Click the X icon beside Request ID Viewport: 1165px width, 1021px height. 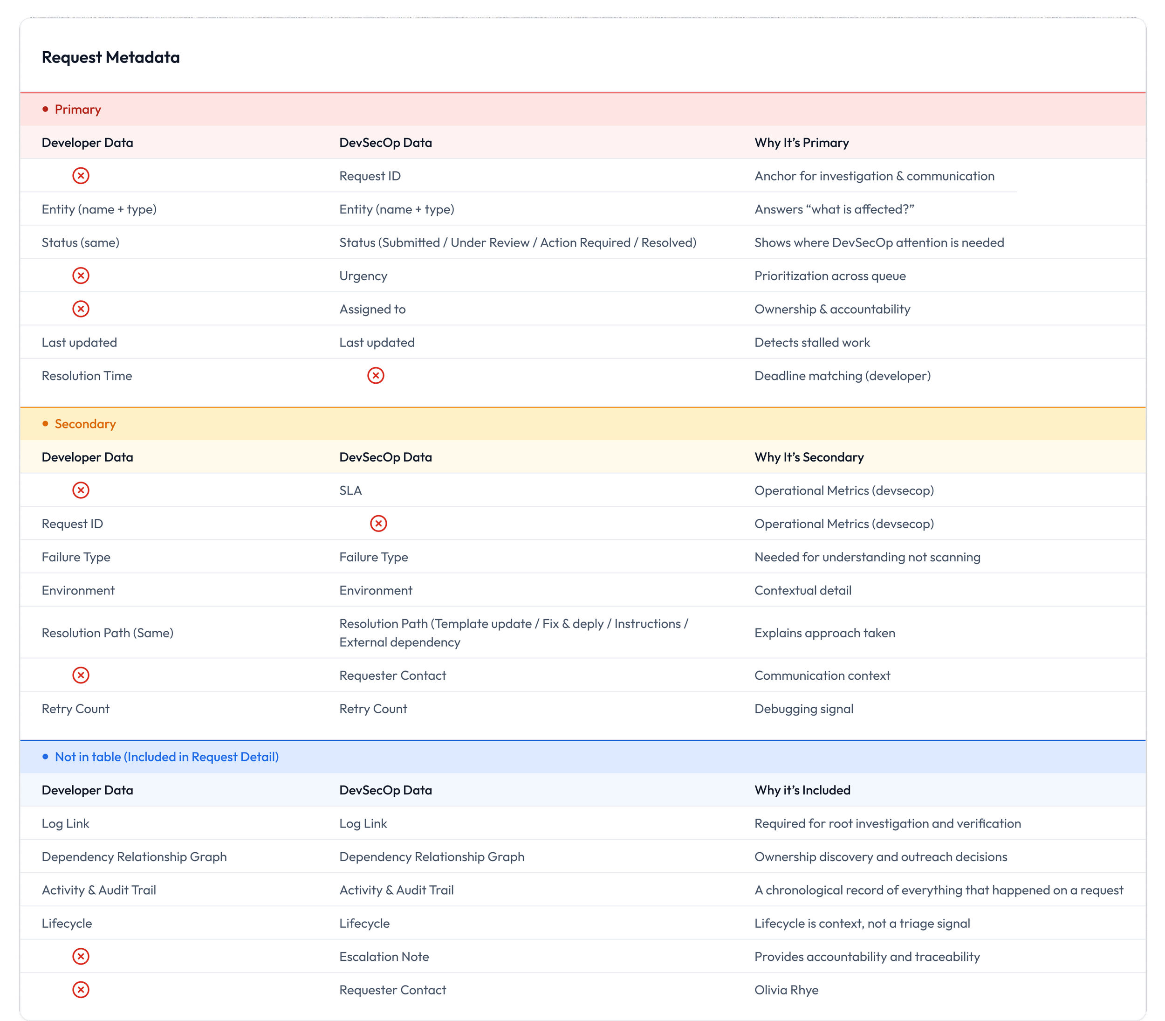[81, 175]
